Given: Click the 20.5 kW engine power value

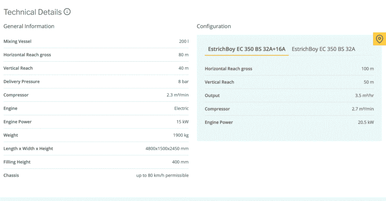Looking at the screenshot, I should pos(366,122).
